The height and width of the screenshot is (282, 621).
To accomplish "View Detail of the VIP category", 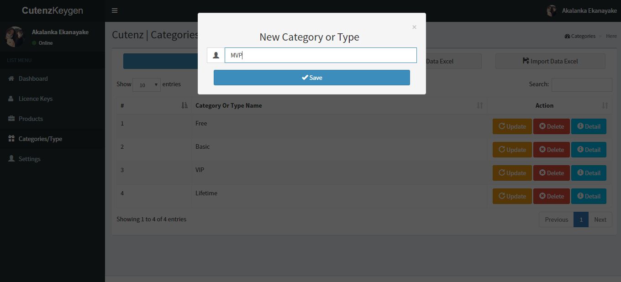I will click(x=589, y=173).
